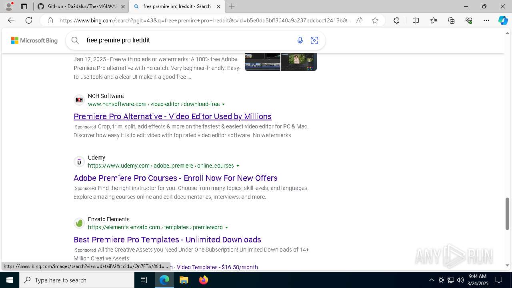
Task: Open the tab actions menu icon
Action: [x=24, y=6]
